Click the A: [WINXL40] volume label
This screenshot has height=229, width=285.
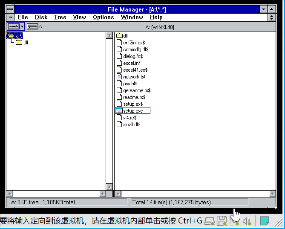pyautogui.click(x=160, y=27)
